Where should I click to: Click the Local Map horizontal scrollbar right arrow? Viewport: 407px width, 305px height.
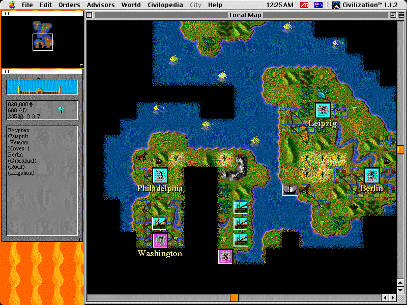pyautogui.click(x=393, y=298)
